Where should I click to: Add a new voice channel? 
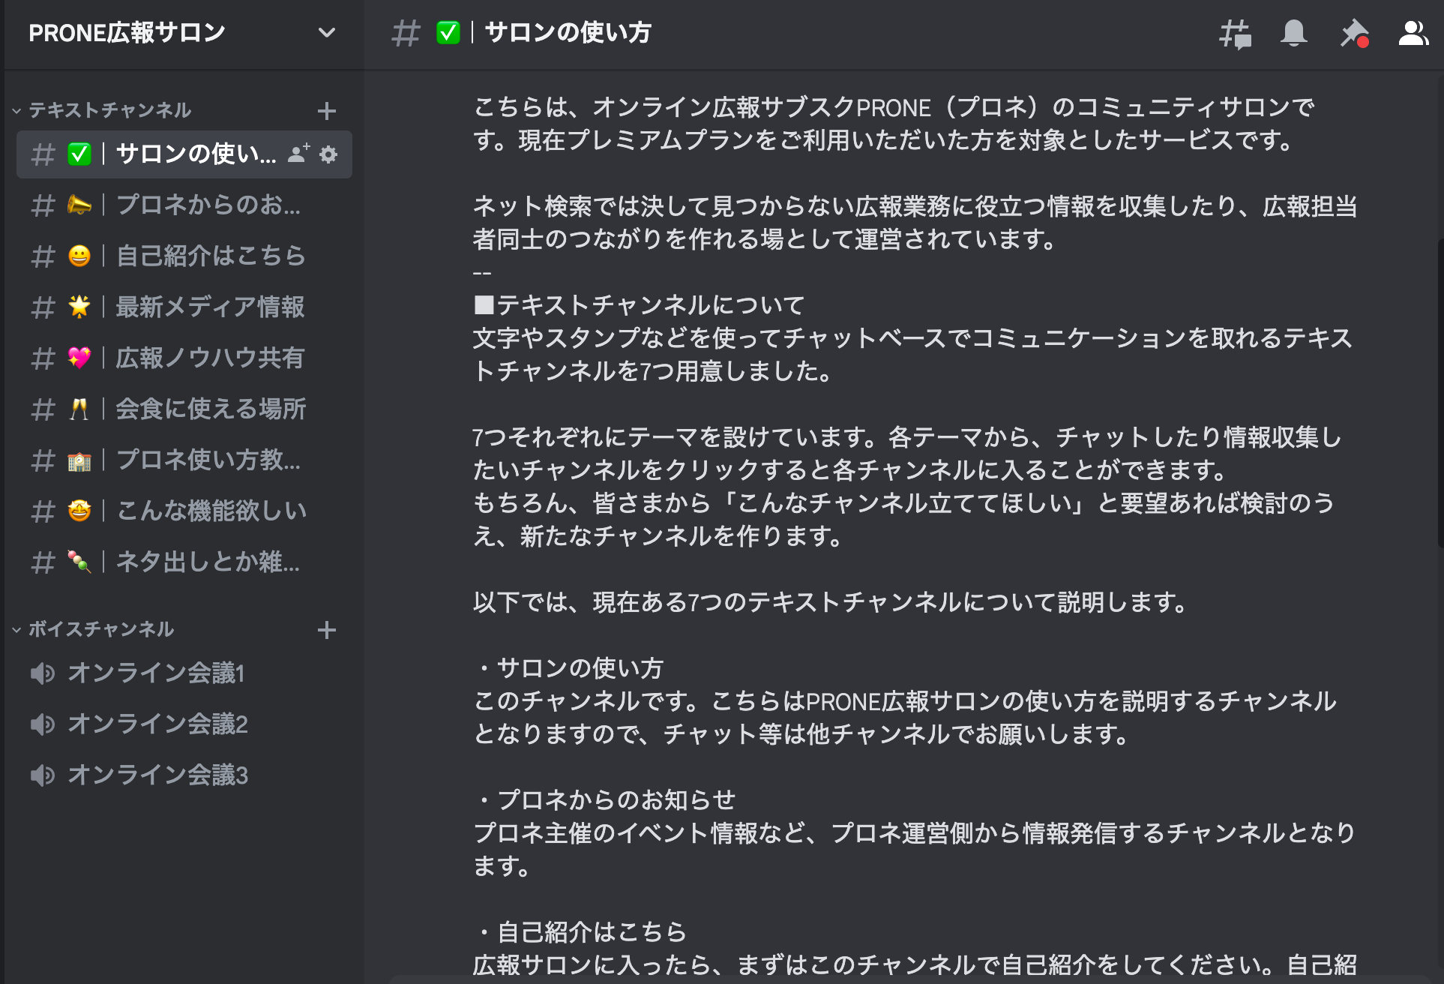(x=327, y=630)
